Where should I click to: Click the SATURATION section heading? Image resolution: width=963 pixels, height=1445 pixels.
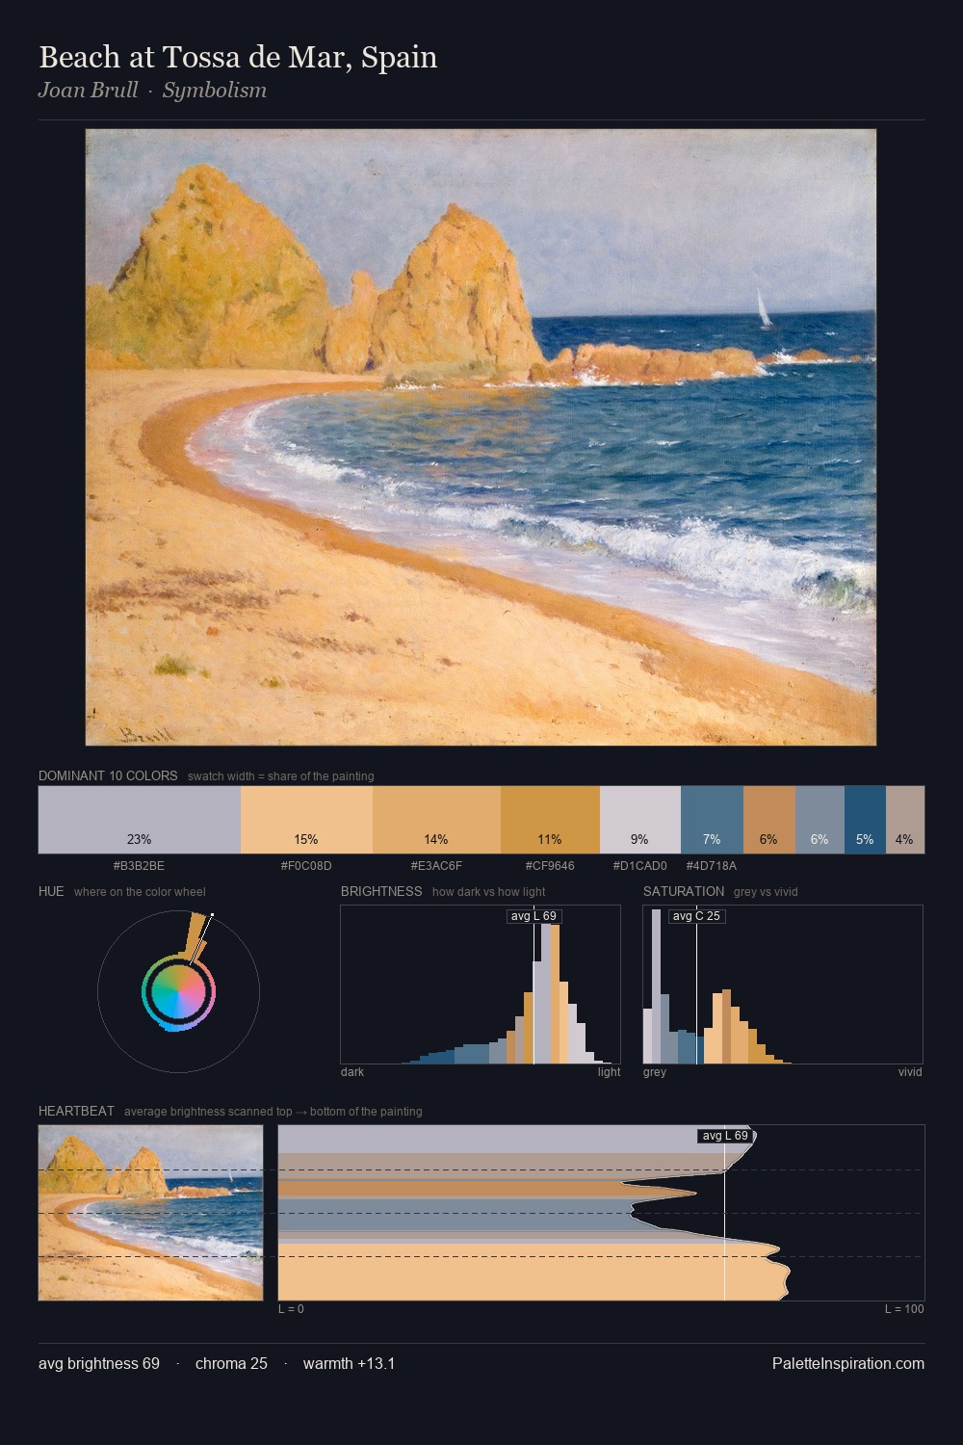[x=684, y=891]
